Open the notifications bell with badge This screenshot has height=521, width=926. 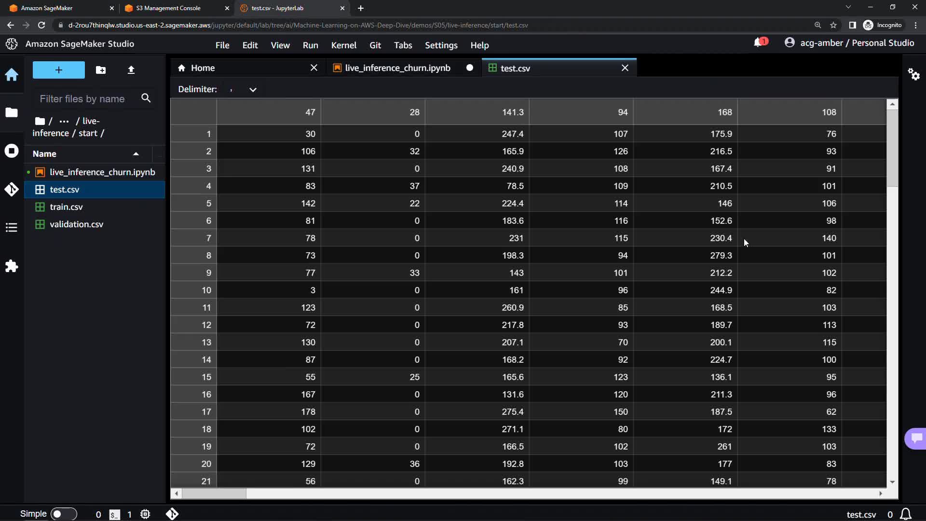(759, 43)
